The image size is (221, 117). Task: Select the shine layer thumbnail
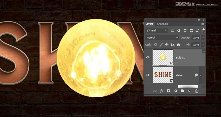pos(163,75)
